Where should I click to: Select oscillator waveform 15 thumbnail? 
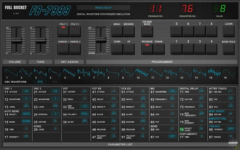click(x=214, y=72)
